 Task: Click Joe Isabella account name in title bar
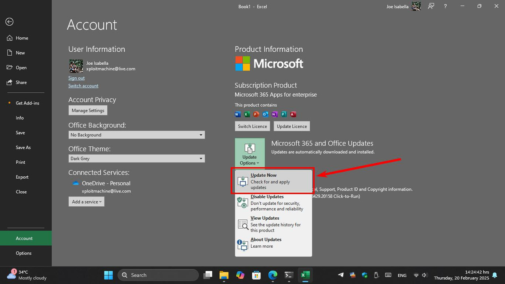pos(397,7)
